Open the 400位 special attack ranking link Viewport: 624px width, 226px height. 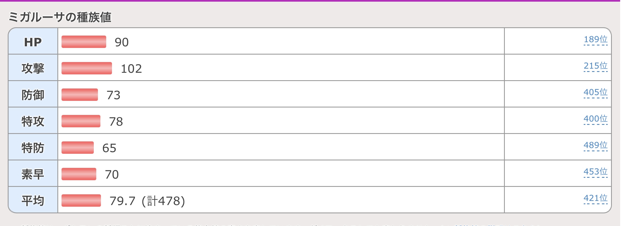pos(595,119)
